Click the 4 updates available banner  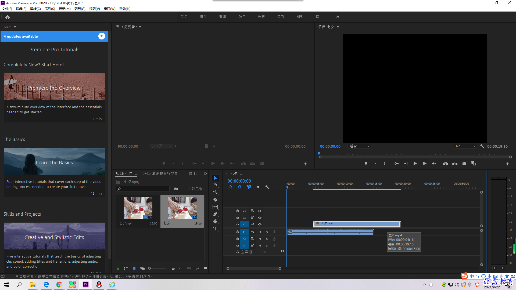click(54, 36)
